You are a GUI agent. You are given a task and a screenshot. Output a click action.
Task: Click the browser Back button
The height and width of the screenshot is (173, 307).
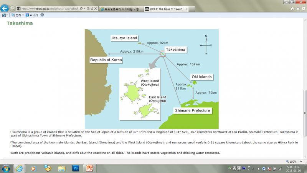click(x=5, y=8)
